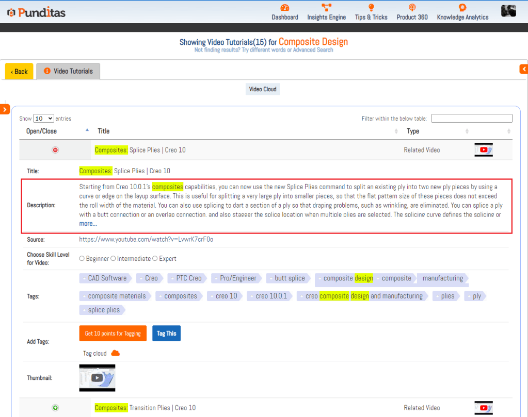Click the user profile avatar
Image resolution: width=528 pixels, height=417 pixels.
tap(508, 11)
